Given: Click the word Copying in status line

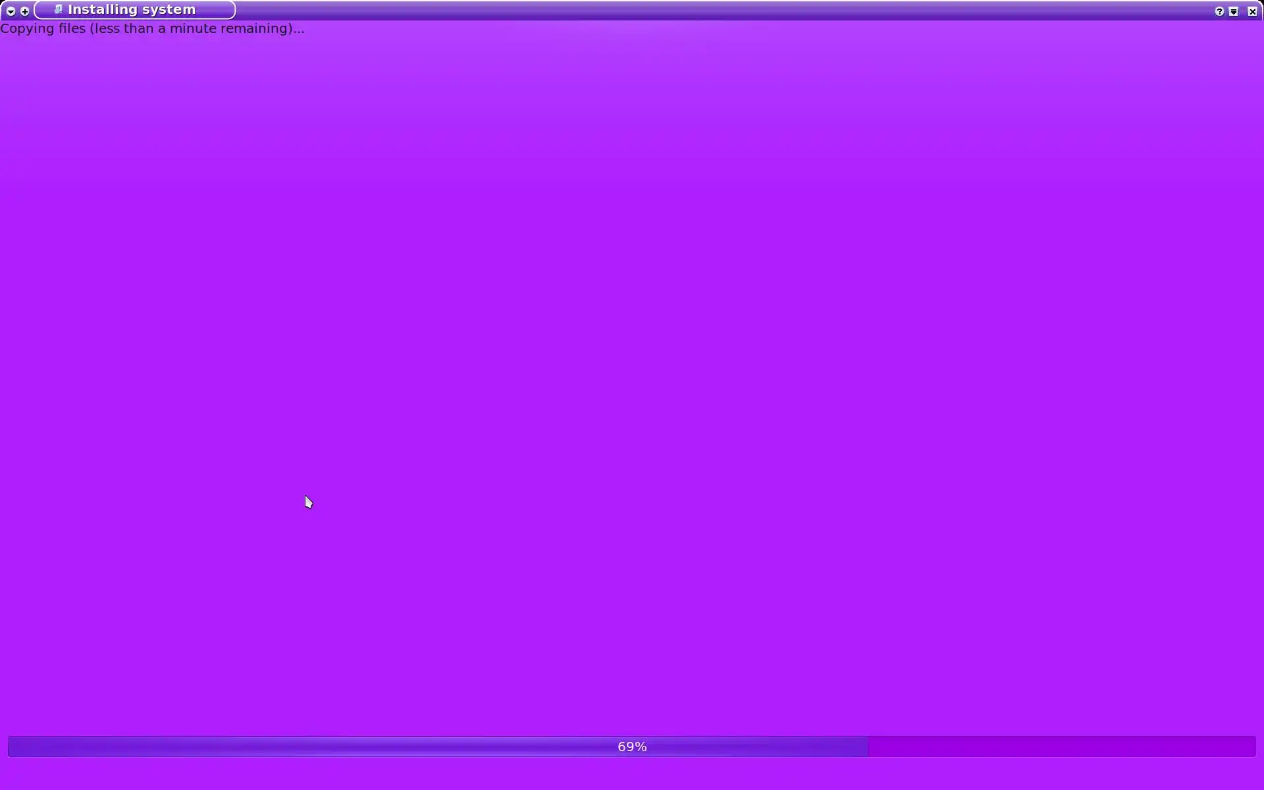Looking at the screenshot, I should [x=27, y=28].
